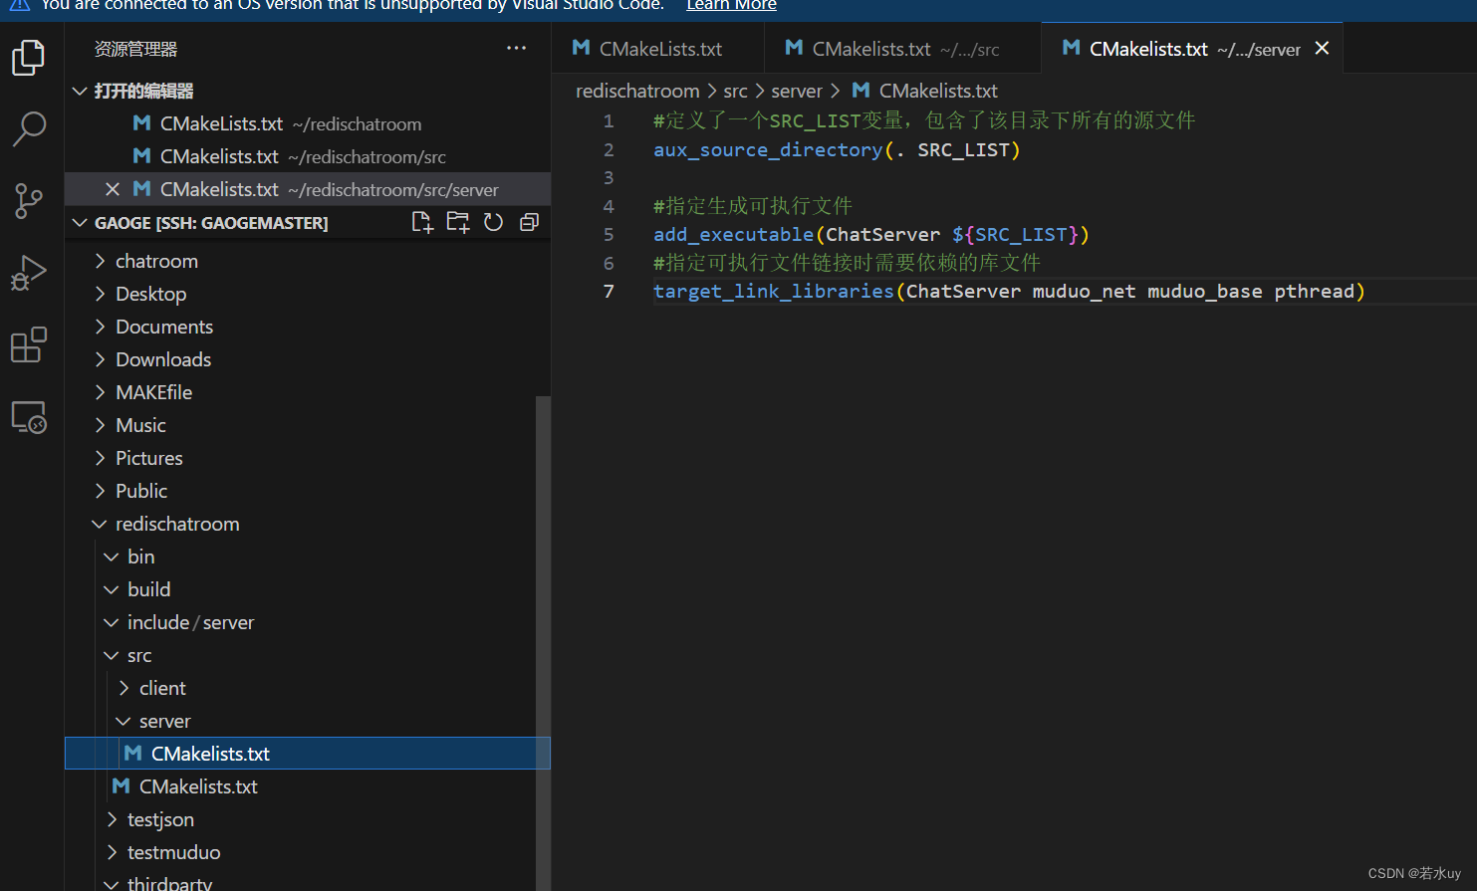Open the Search view icon

pyautogui.click(x=28, y=128)
